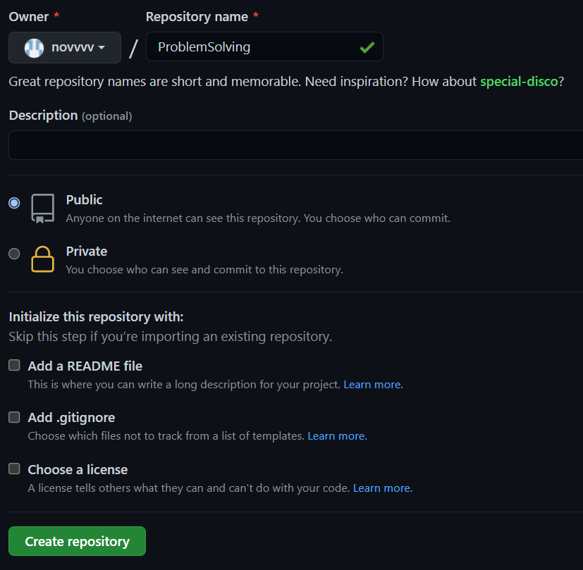The image size is (583, 570).
Task: Click the Description input field
Action: coord(295,145)
